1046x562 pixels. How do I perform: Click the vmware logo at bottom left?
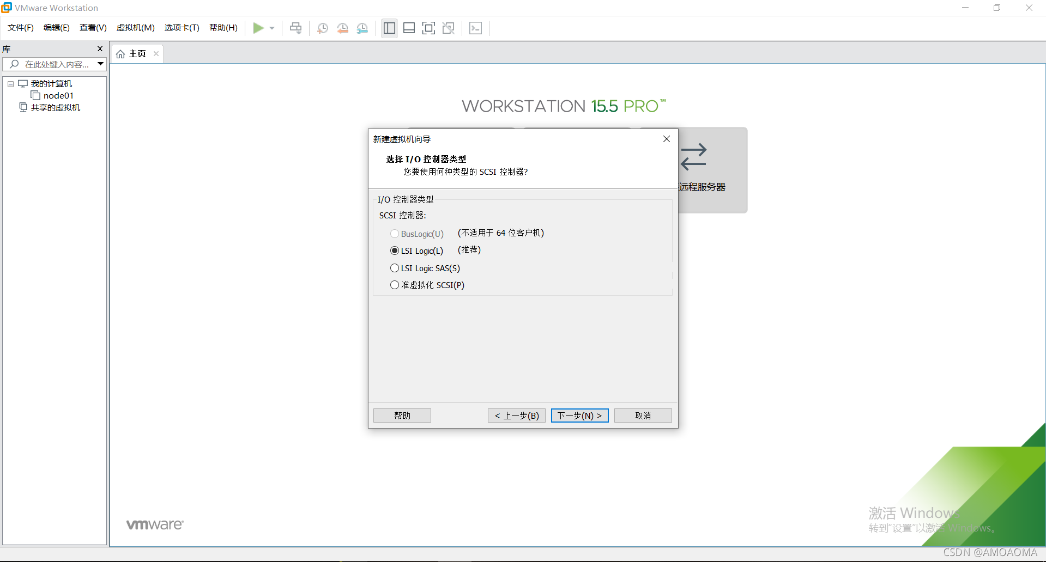click(155, 524)
